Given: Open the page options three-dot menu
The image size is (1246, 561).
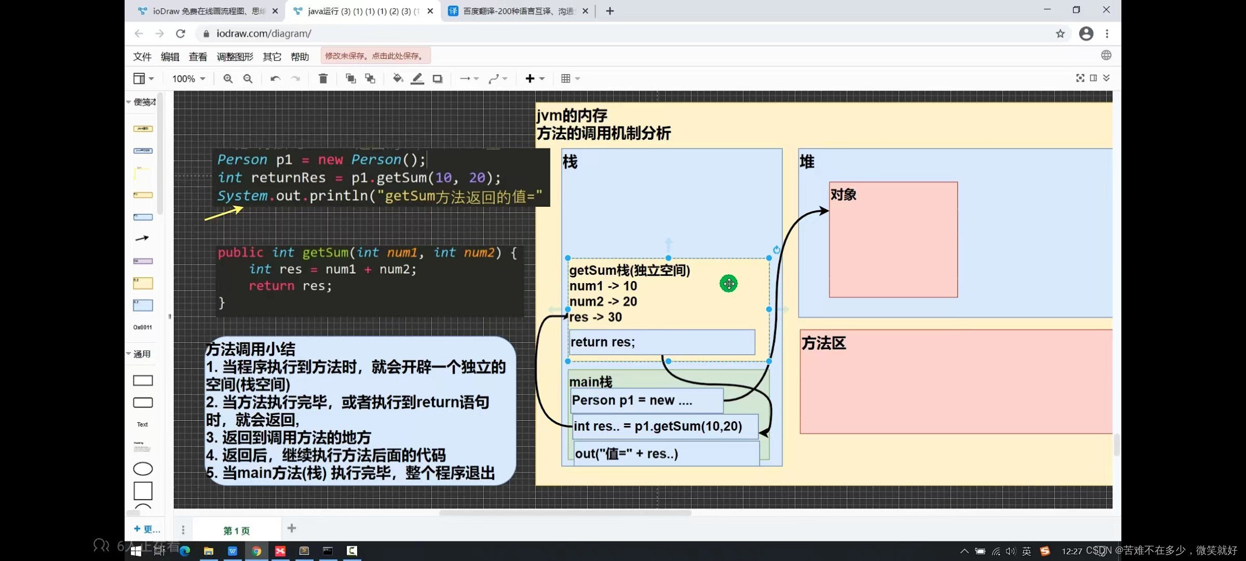Looking at the screenshot, I should click(183, 529).
